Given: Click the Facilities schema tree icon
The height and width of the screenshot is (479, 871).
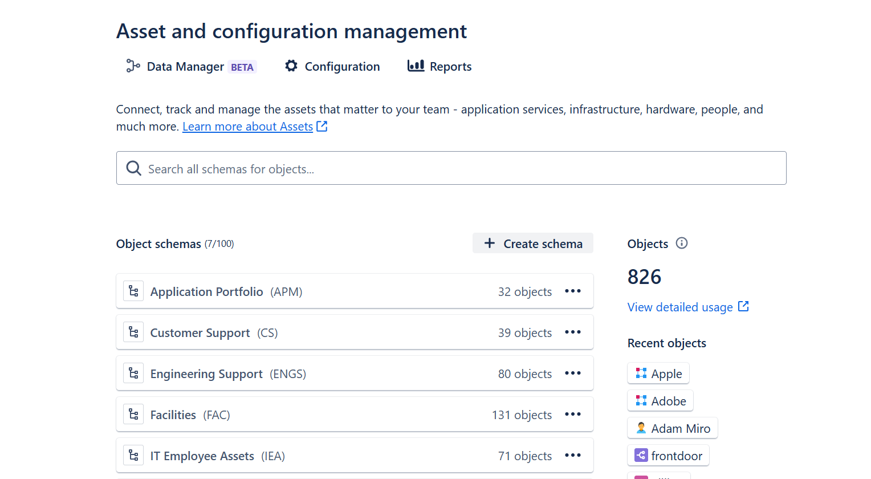Looking at the screenshot, I should [133, 415].
